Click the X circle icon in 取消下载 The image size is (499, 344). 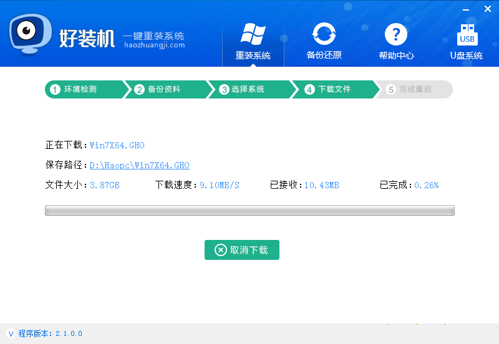coord(221,250)
